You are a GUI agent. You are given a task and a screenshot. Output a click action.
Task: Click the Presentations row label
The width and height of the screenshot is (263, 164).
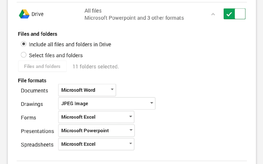37,131
